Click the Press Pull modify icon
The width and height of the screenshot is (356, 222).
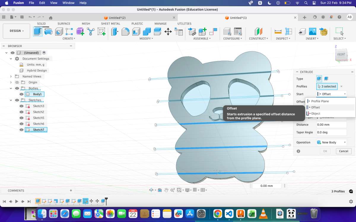coord(115,31)
